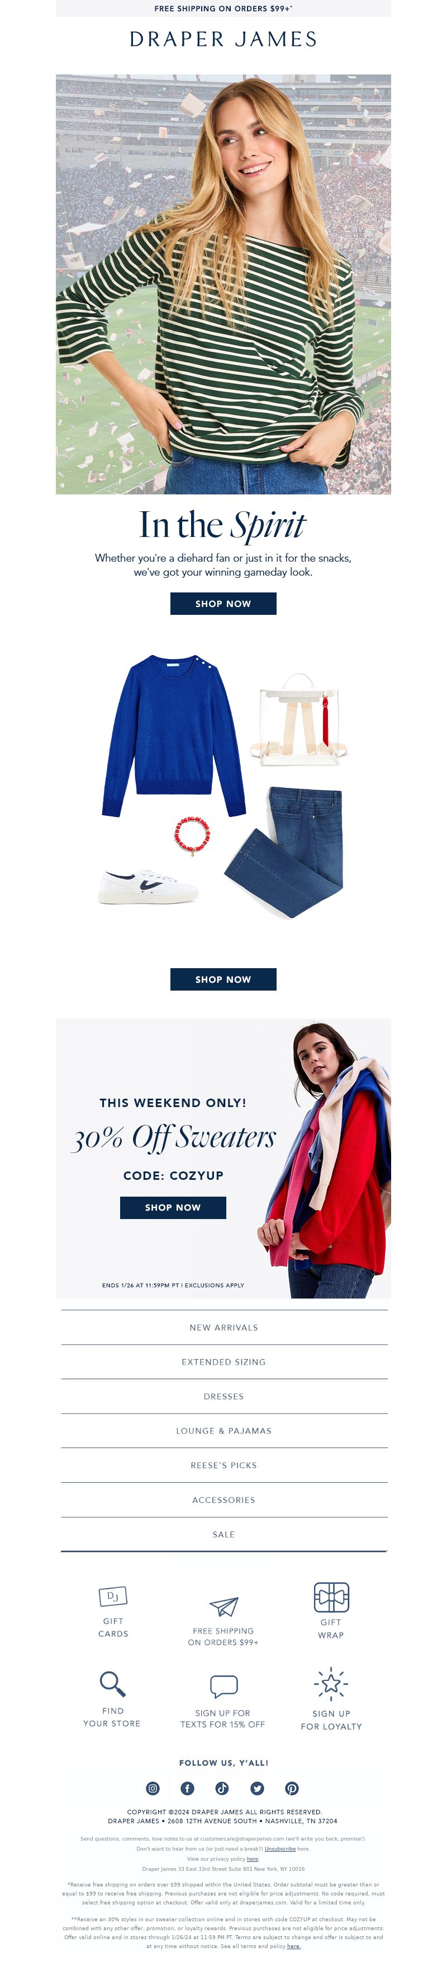
Task: Open the Pinterest social icon
Action: (292, 1788)
